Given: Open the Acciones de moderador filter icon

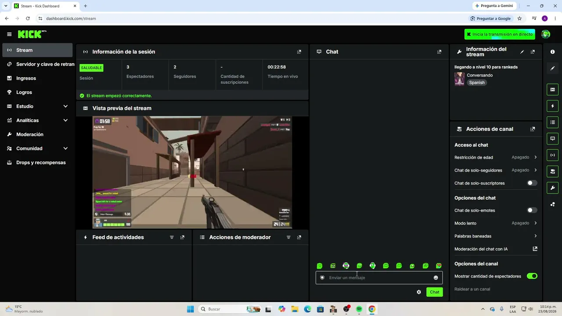Looking at the screenshot, I should click(288, 237).
